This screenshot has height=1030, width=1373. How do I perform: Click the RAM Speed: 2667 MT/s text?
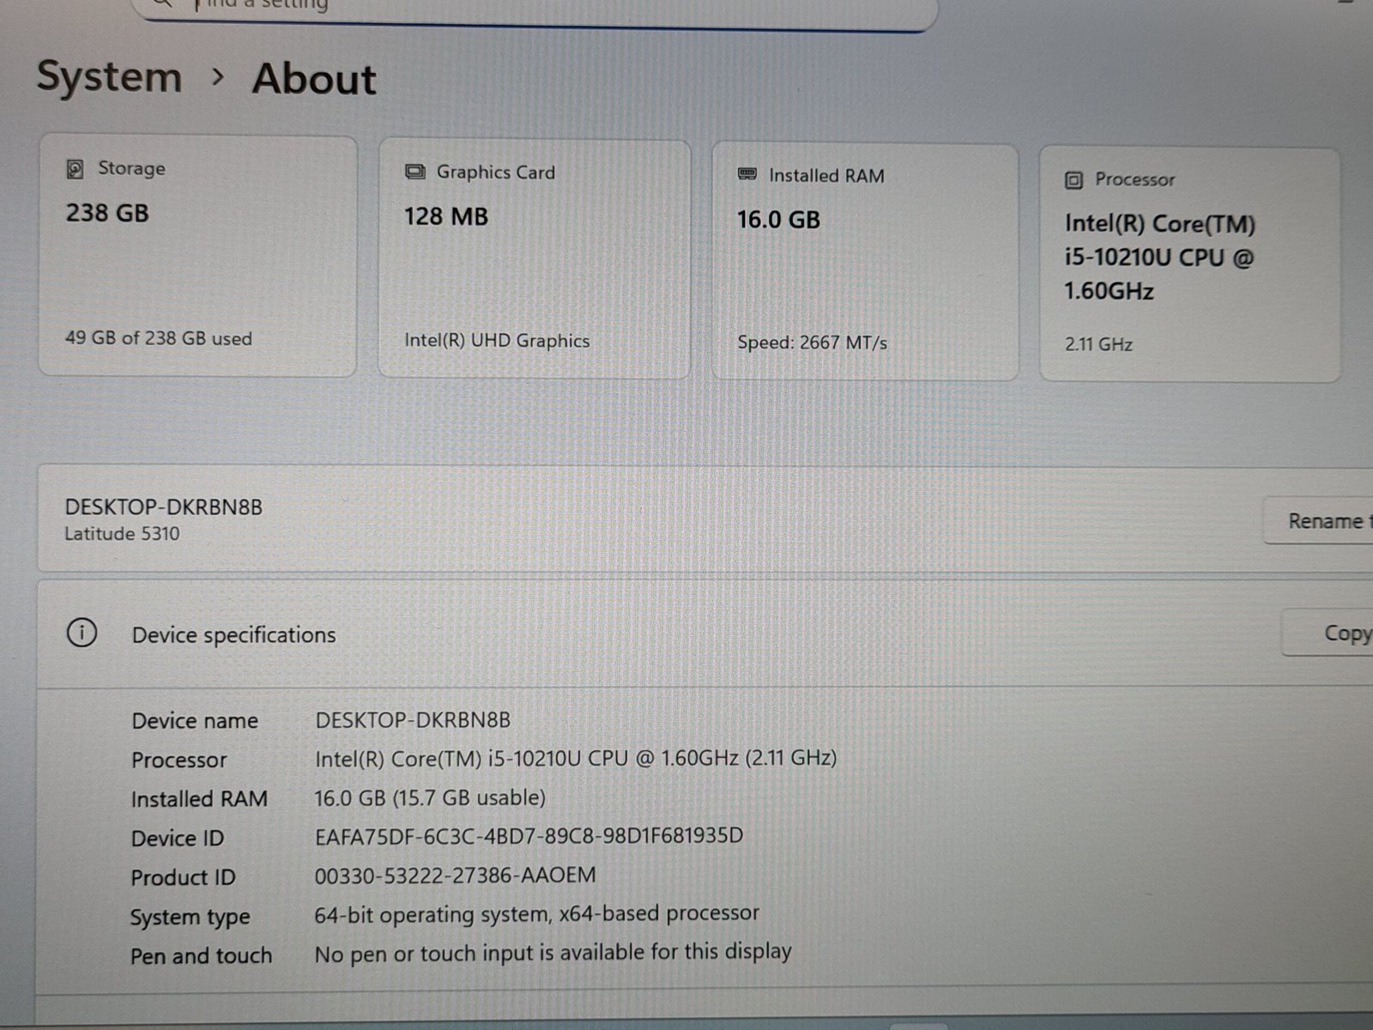(812, 342)
